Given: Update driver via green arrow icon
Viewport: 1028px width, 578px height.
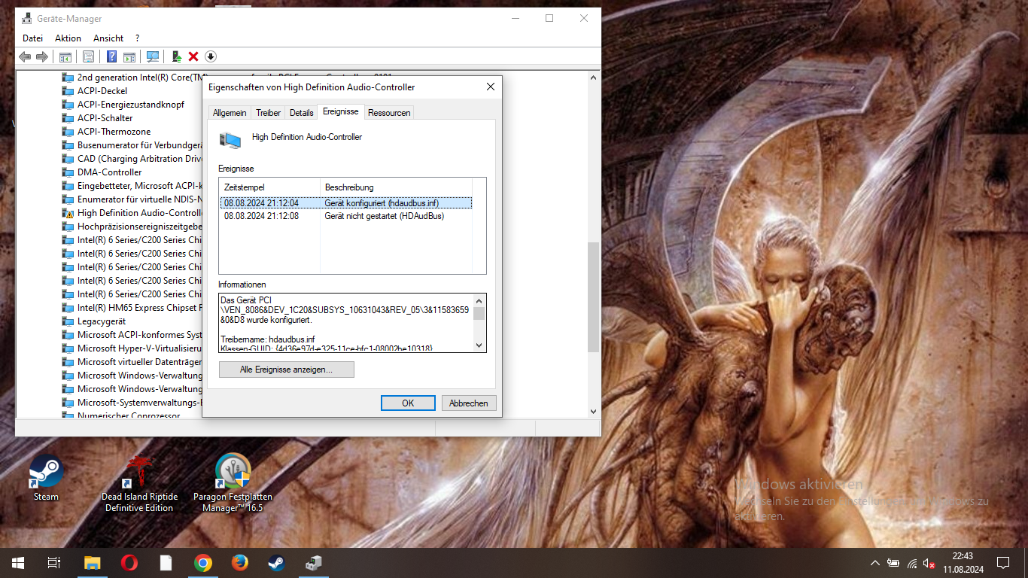Looking at the screenshot, I should click(x=177, y=56).
